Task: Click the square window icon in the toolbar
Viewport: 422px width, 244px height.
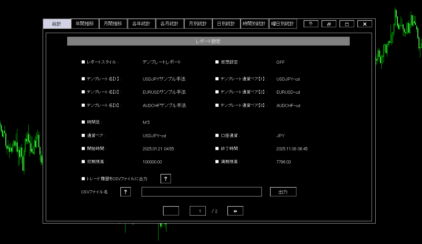Action: [347, 24]
